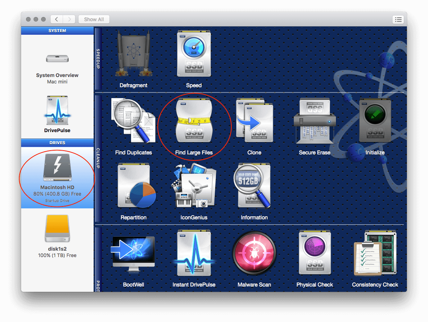This screenshot has width=428, height=322.
Task: Open the Physical Check tool
Action: [x=314, y=252]
